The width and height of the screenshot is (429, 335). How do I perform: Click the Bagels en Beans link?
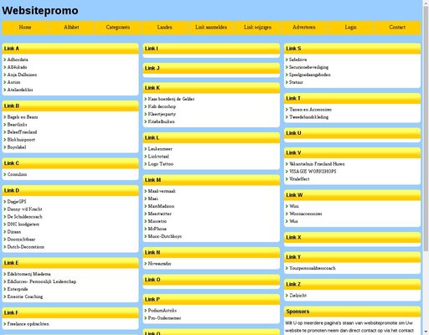[23, 117]
